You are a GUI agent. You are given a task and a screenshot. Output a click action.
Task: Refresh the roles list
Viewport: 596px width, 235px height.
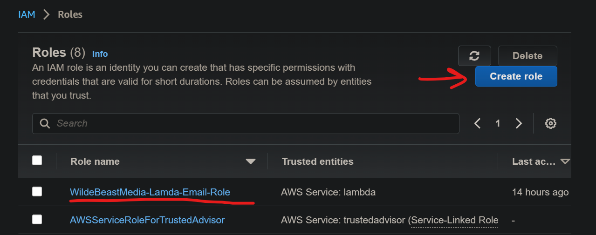pyautogui.click(x=474, y=56)
